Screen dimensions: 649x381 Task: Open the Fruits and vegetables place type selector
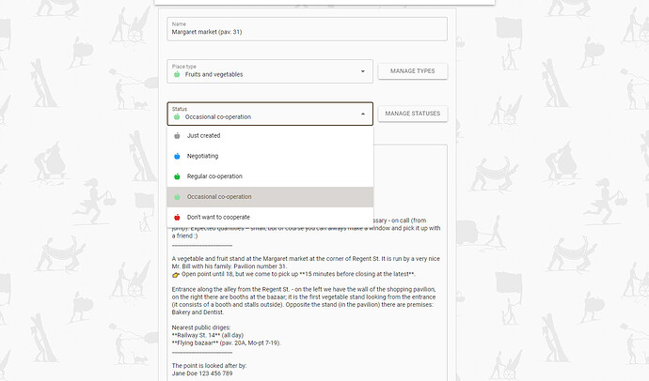pyautogui.click(x=270, y=71)
